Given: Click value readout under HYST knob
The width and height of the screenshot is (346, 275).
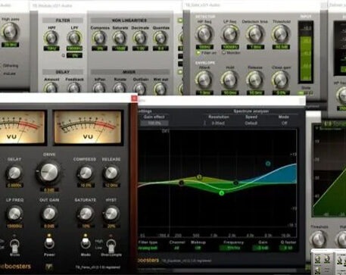Looking at the screenshot, I should 111,226.
